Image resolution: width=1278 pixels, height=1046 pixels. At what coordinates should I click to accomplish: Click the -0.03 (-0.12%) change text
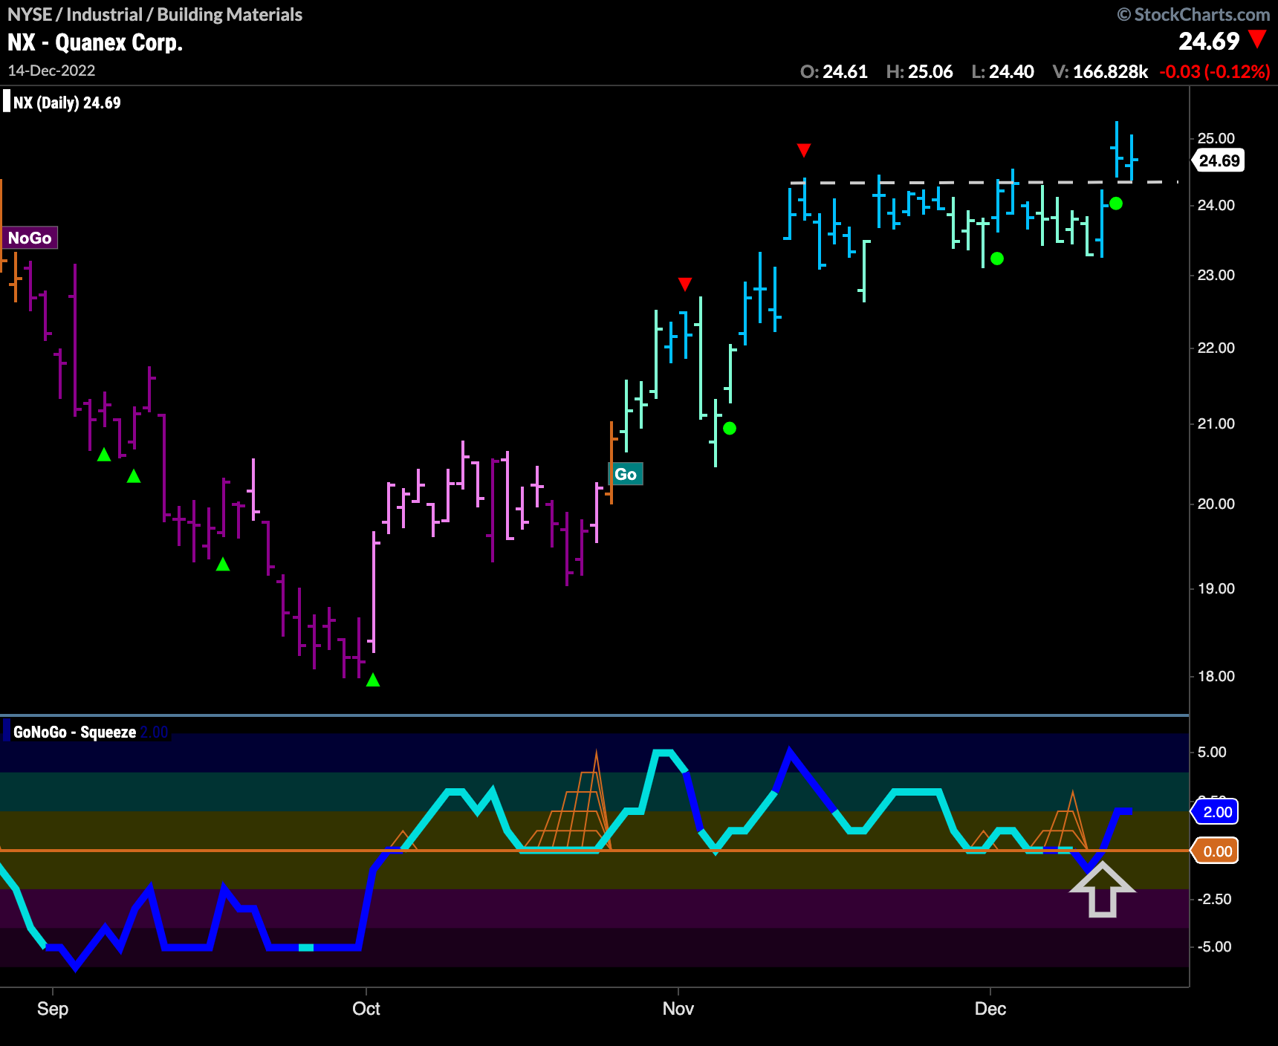point(1214,72)
